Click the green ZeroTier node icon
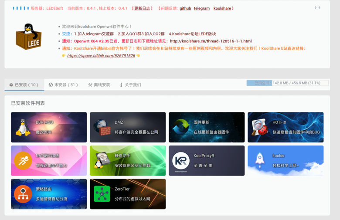Image resolution: width=340 pixels, height=220 pixels. 102,194
